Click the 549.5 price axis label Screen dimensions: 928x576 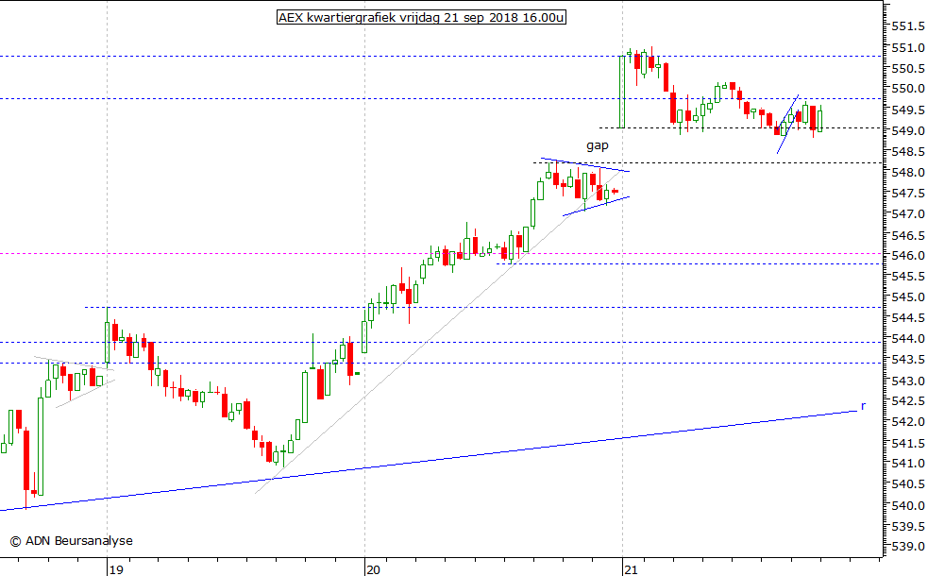click(908, 110)
